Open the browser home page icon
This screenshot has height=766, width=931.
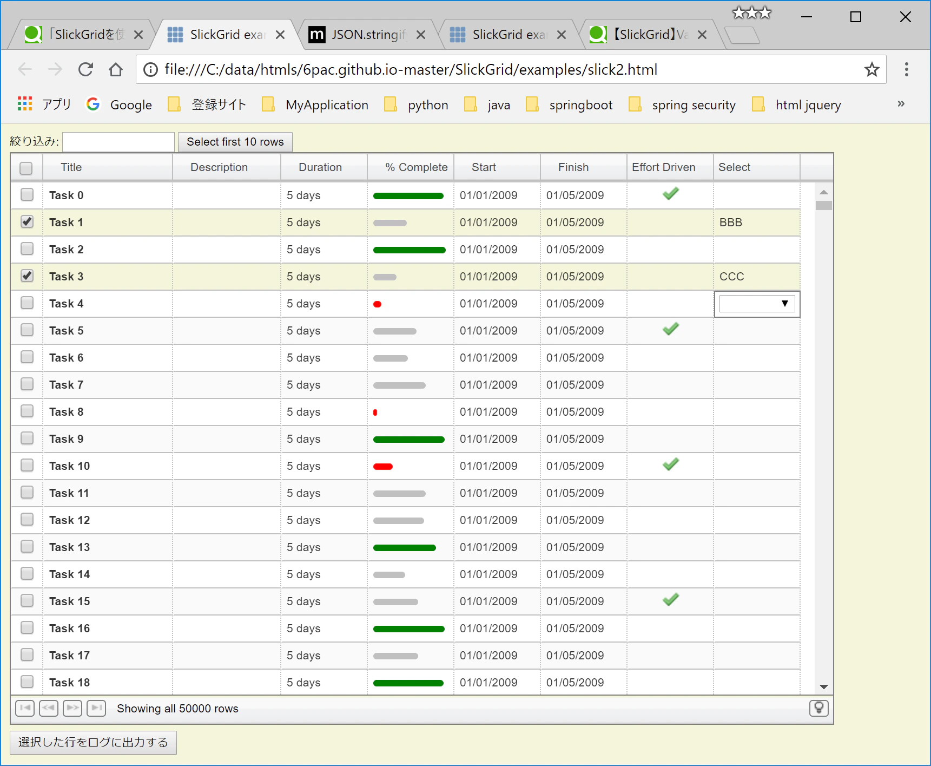click(116, 69)
